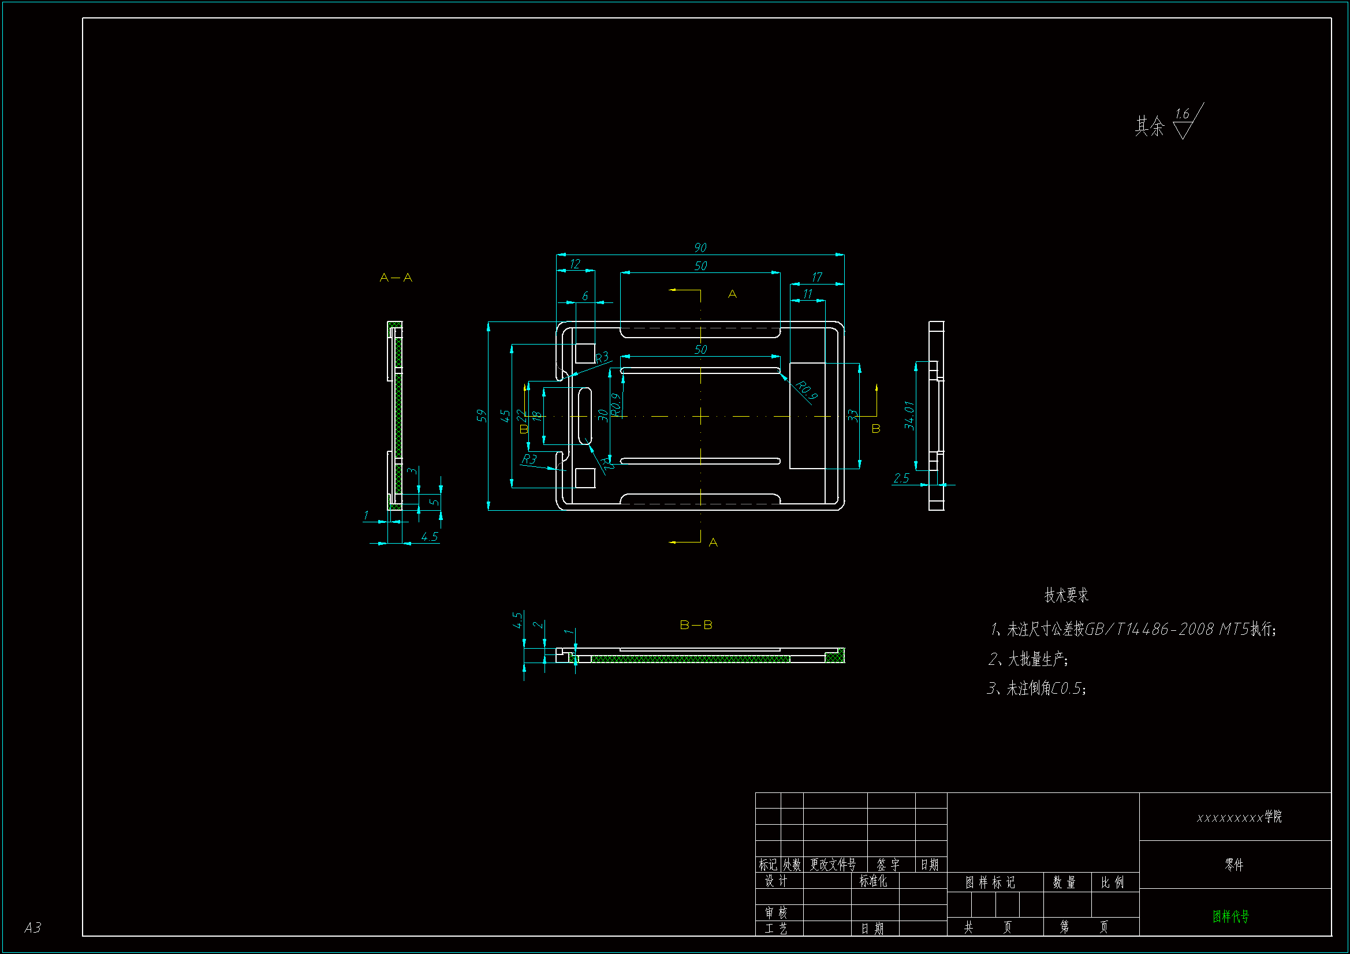Select the B-B section view label
Screen dimensions: 1350x954
(x=696, y=625)
